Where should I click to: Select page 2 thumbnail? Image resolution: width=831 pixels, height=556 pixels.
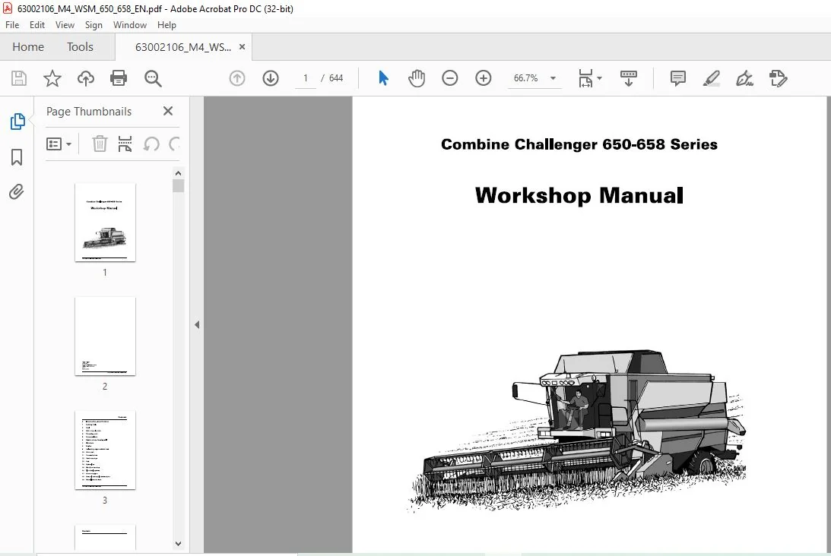pyautogui.click(x=105, y=336)
